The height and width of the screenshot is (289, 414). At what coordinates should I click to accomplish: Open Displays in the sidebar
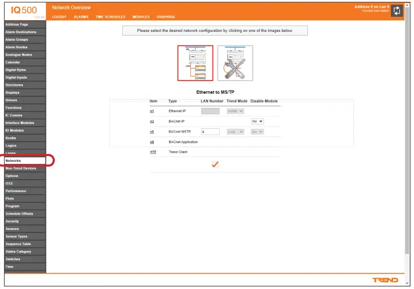point(25,93)
